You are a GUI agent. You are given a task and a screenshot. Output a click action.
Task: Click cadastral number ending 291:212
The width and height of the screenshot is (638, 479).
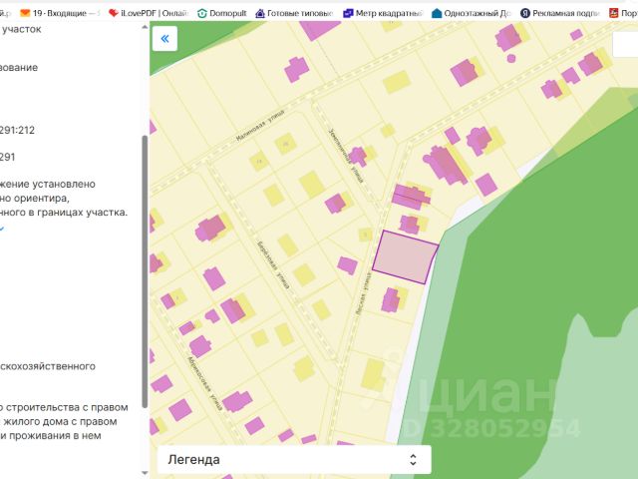click(x=18, y=130)
